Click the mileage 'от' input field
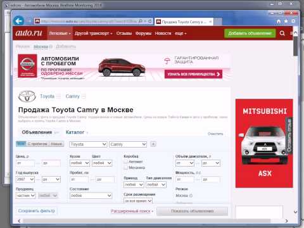The image size is (304, 228). click(79, 179)
